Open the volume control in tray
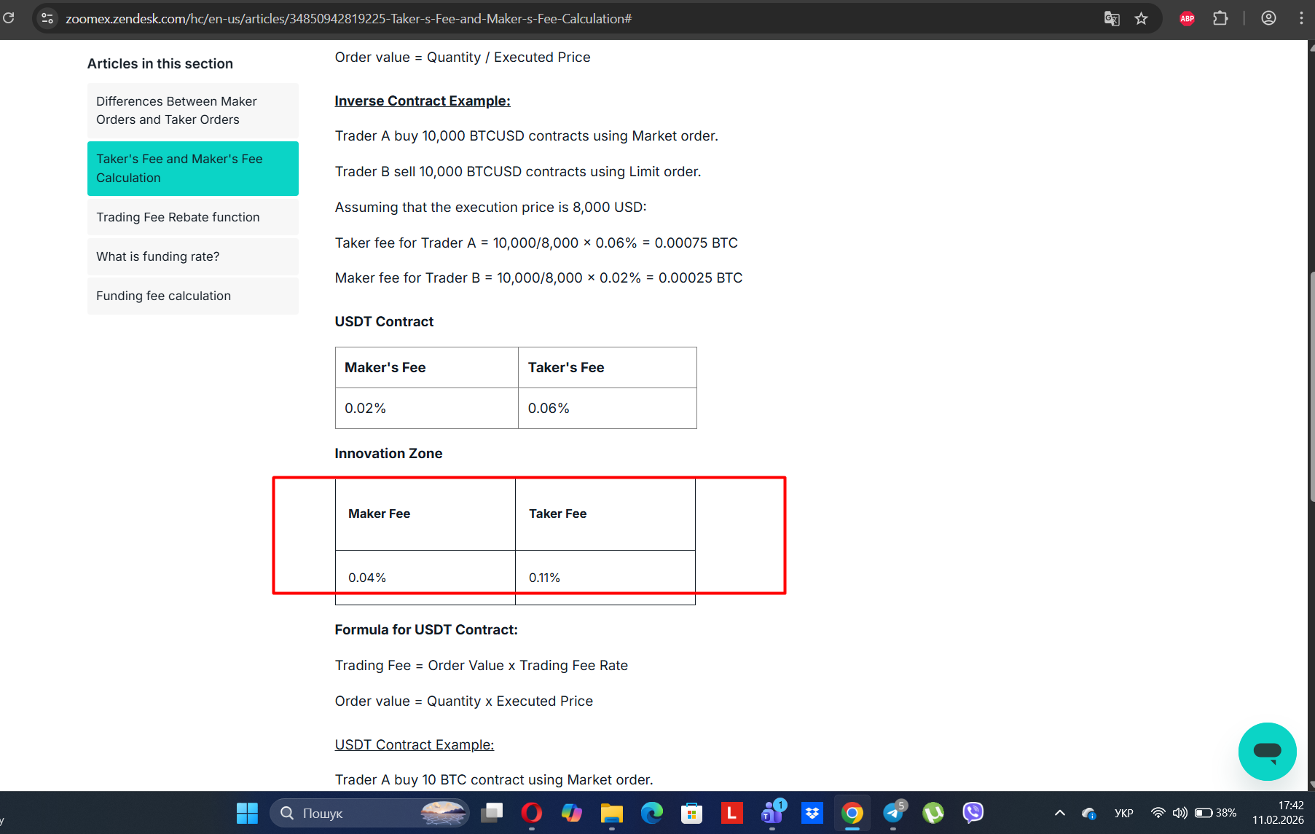 pyautogui.click(x=1179, y=813)
